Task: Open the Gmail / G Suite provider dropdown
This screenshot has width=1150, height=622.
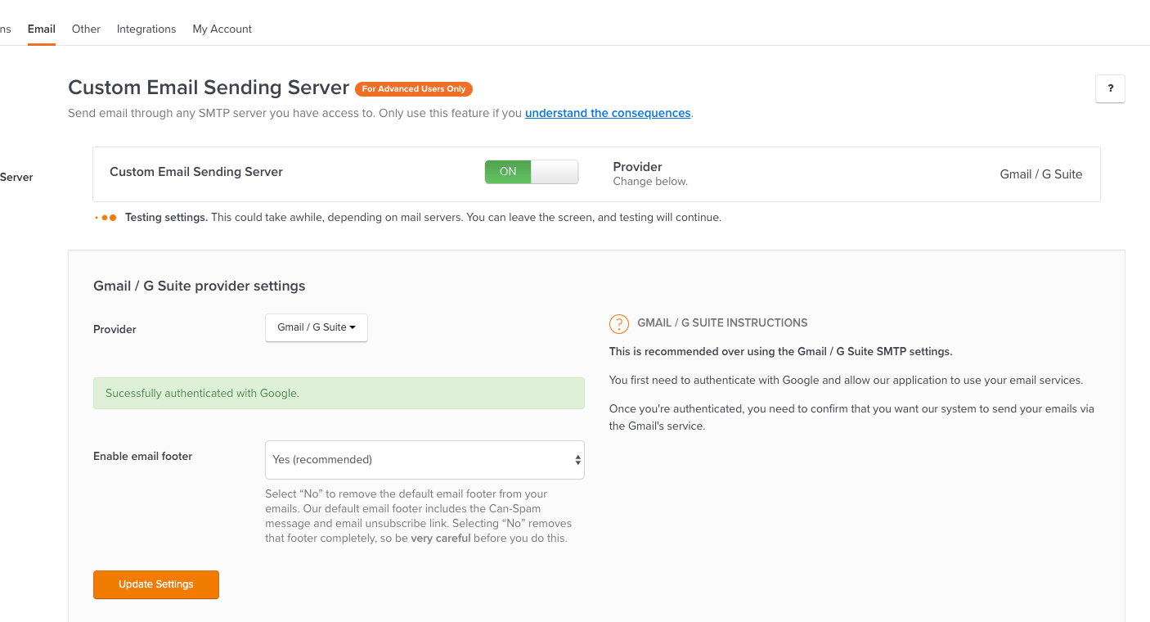Action: pos(317,327)
